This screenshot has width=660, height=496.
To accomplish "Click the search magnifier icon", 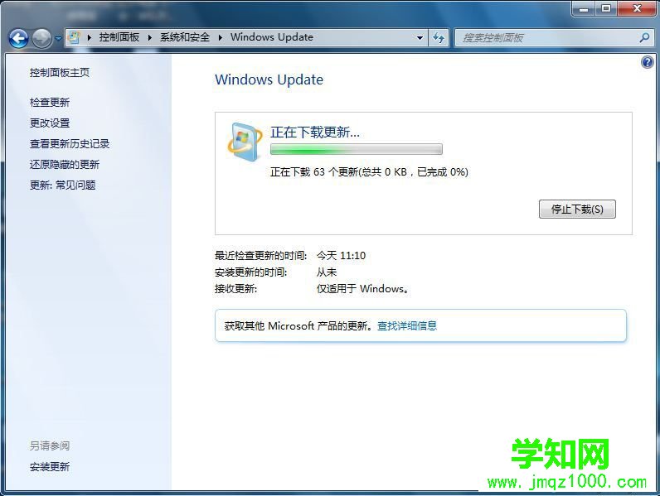I will click(x=644, y=38).
